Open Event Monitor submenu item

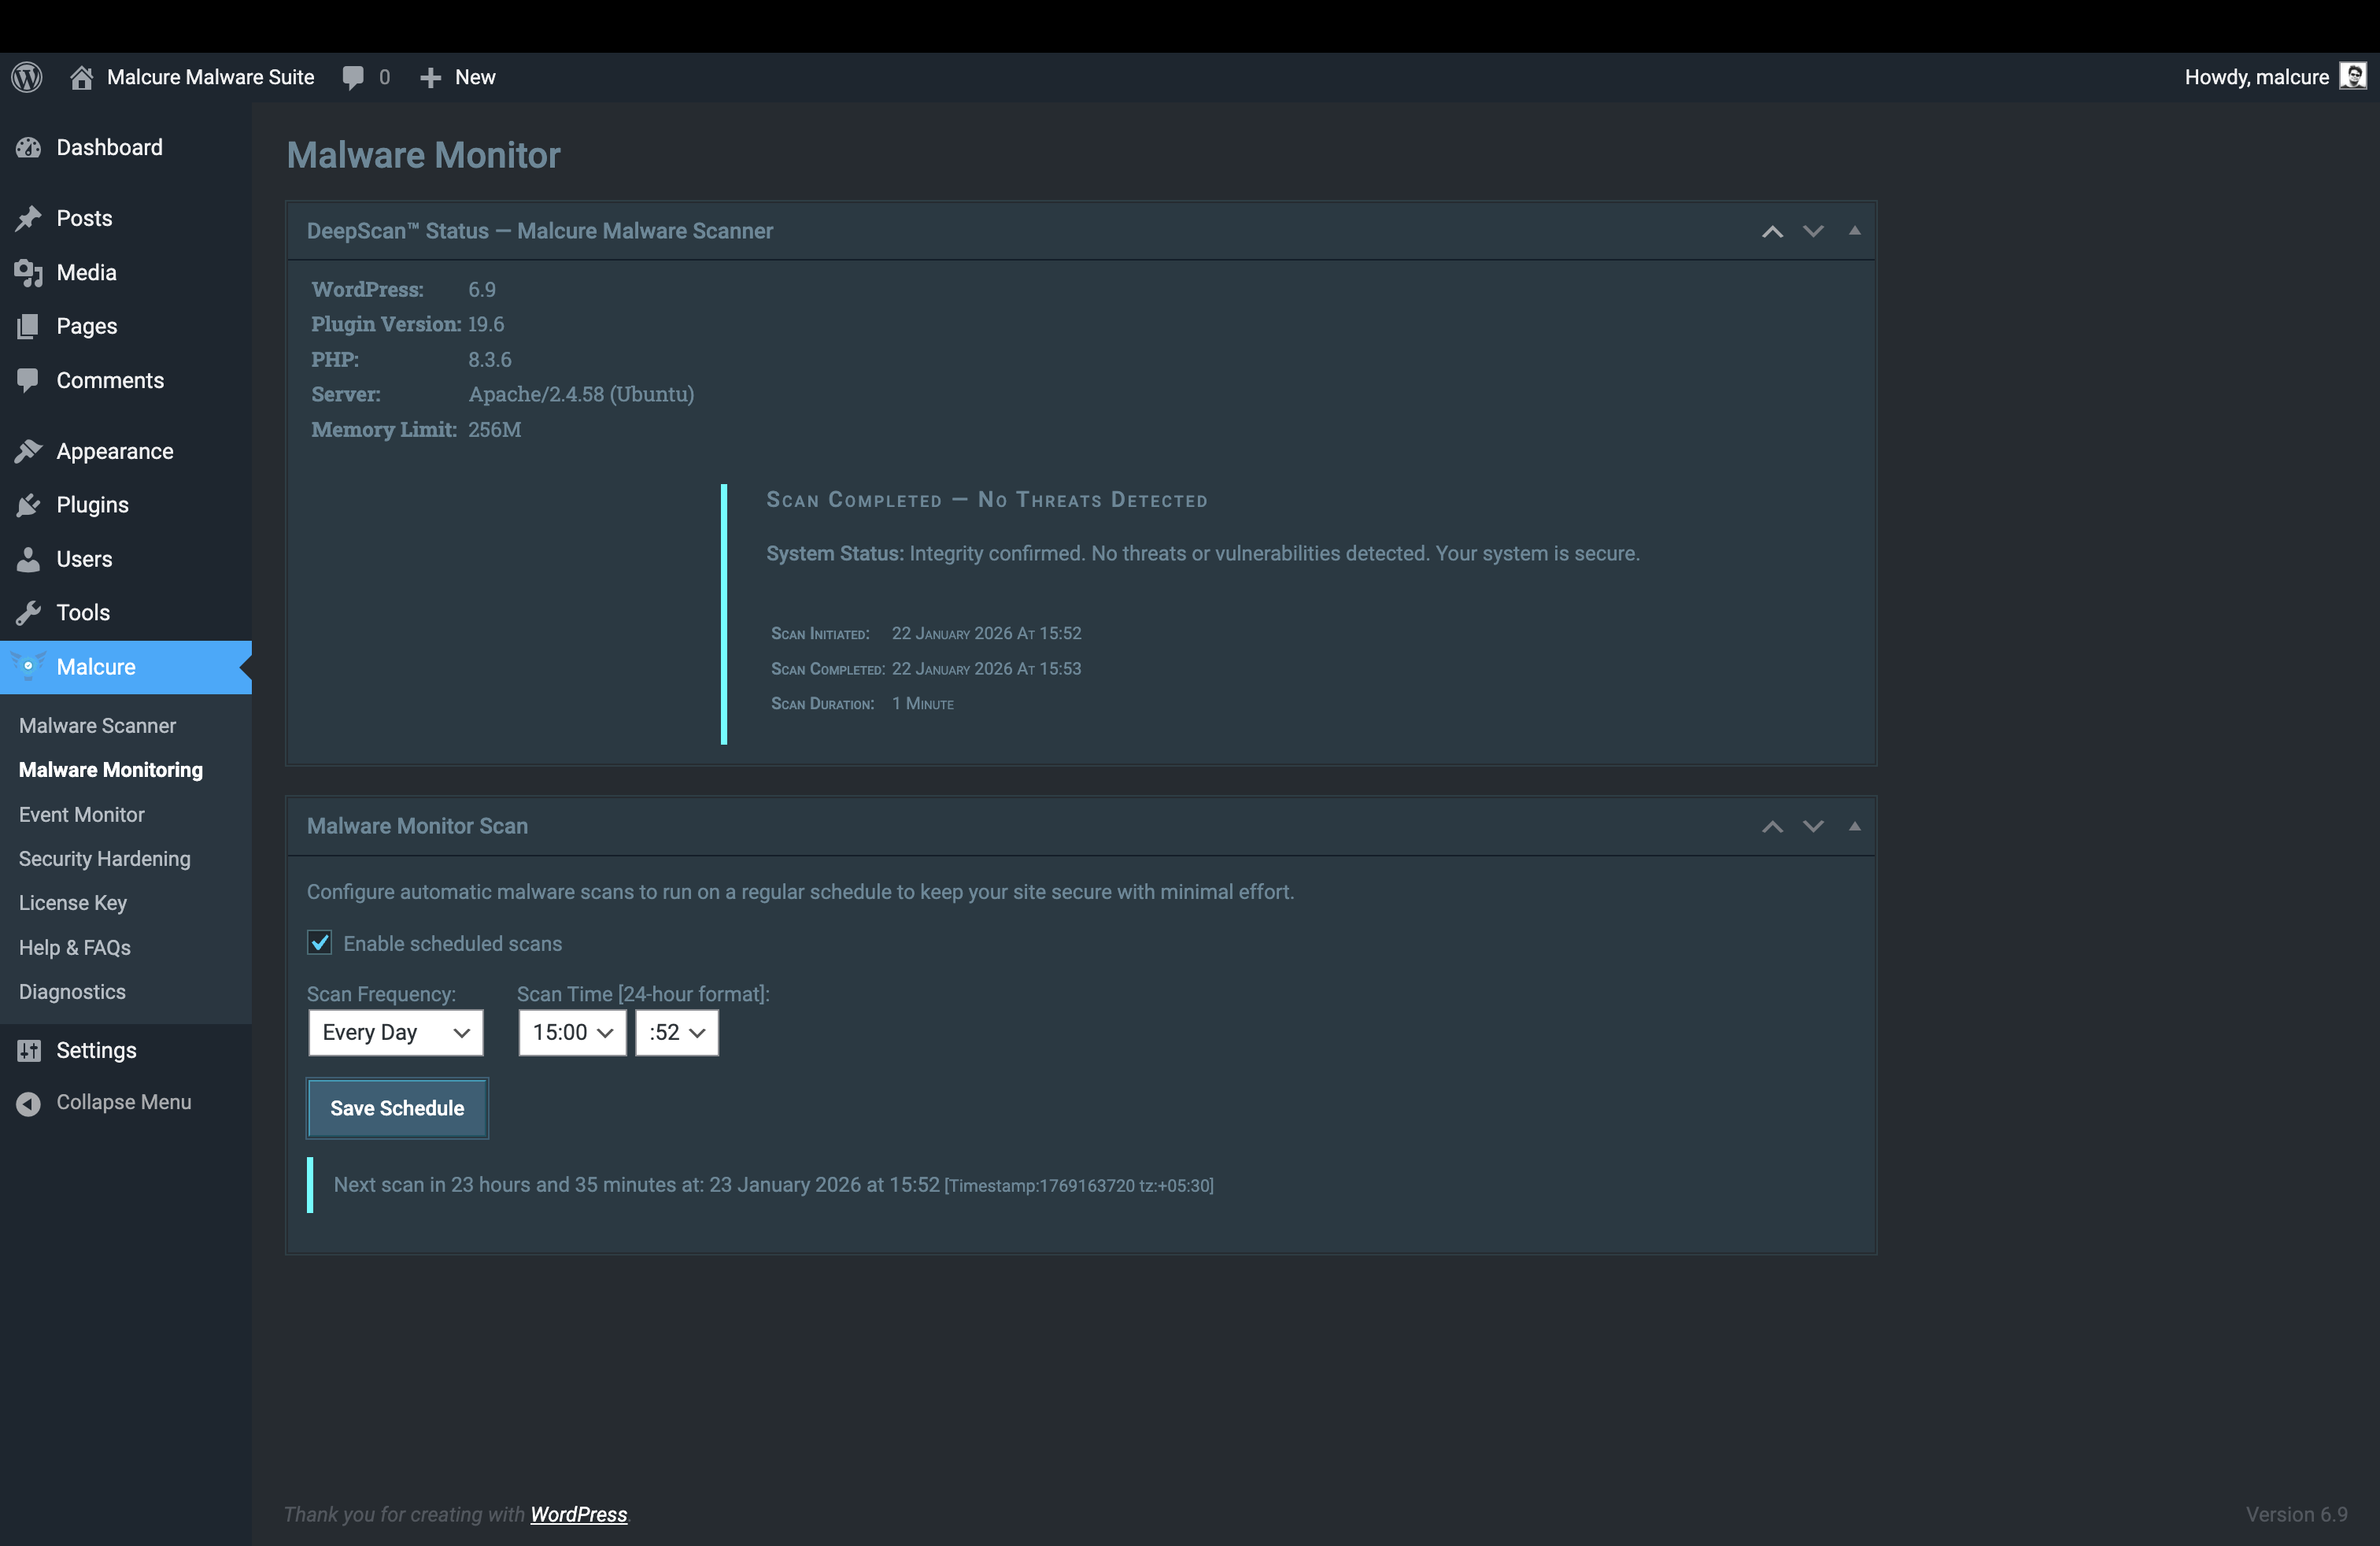click(82, 814)
